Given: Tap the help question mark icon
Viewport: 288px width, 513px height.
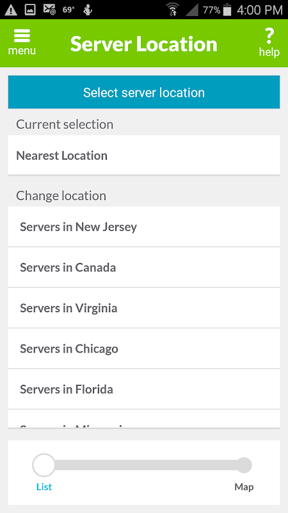Looking at the screenshot, I should coord(269,37).
